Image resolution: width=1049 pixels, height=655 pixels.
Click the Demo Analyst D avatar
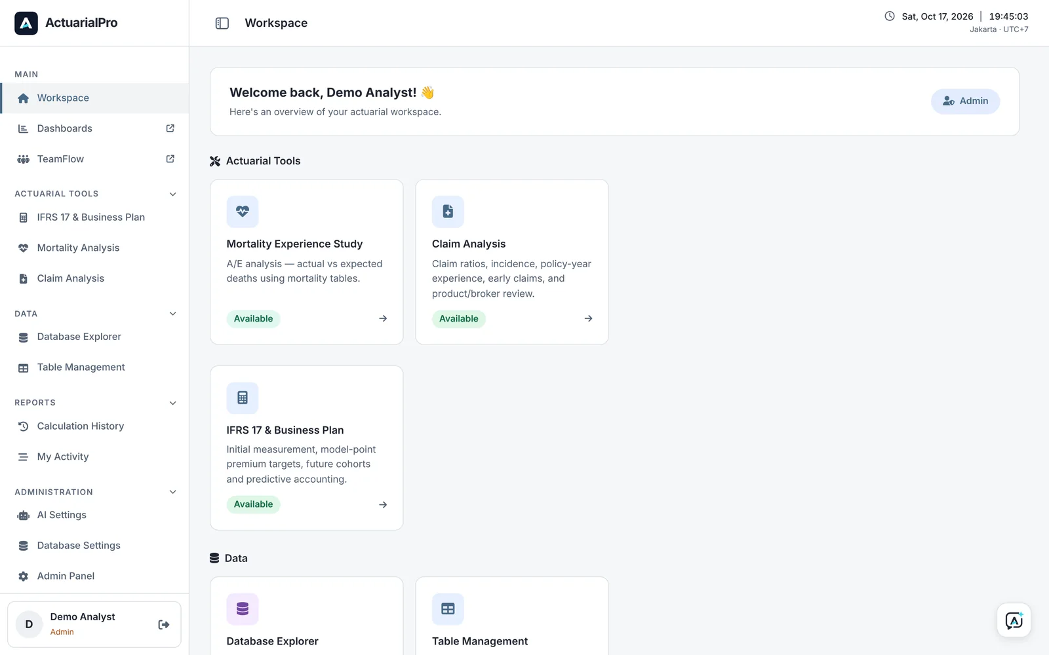click(29, 624)
